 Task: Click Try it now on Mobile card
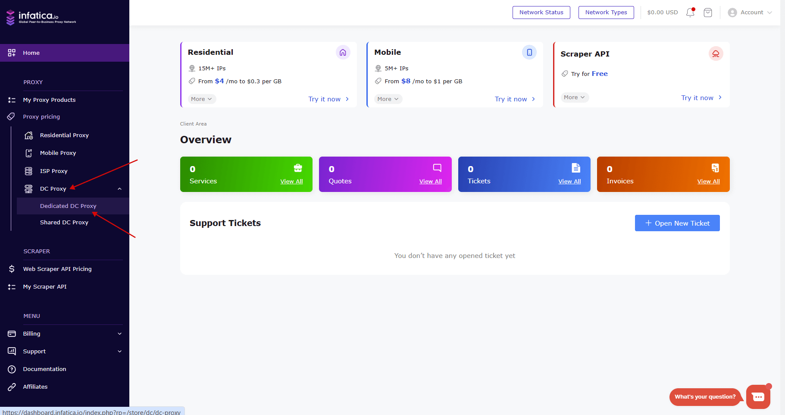(x=515, y=99)
